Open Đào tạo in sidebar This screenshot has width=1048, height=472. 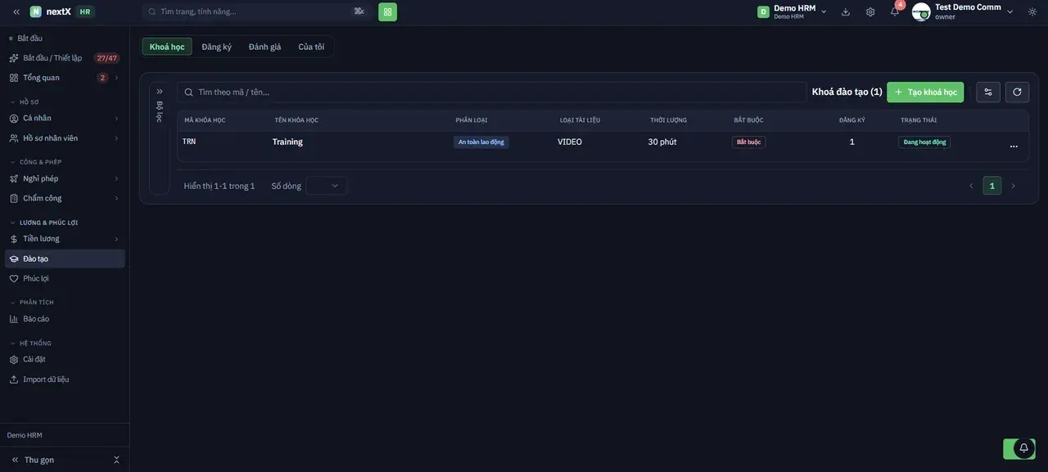pyautogui.click(x=65, y=258)
